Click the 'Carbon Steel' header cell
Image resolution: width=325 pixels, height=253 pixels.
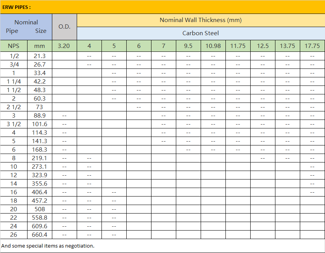pyautogui.click(x=201, y=33)
